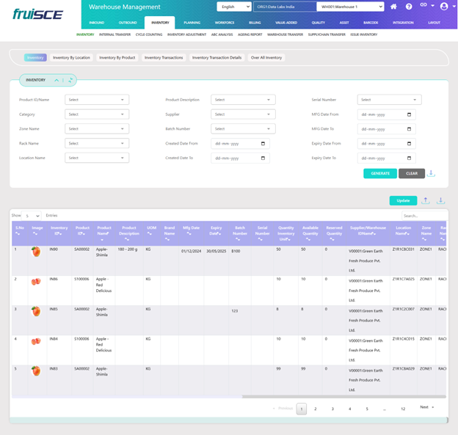Open the Outbound module tab
This screenshot has height=435, width=458.
[x=128, y=23]
